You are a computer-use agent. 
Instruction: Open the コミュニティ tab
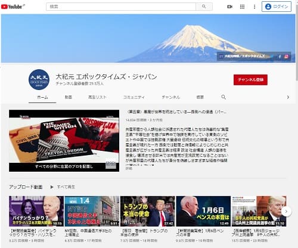[x=134, y=97]
